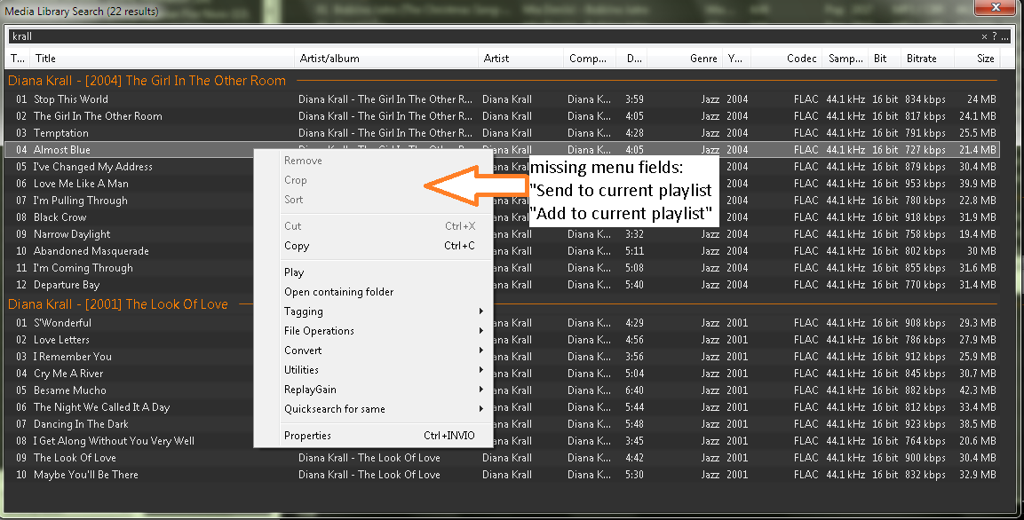Open the search options ellipsis menu

point(1005,38)
